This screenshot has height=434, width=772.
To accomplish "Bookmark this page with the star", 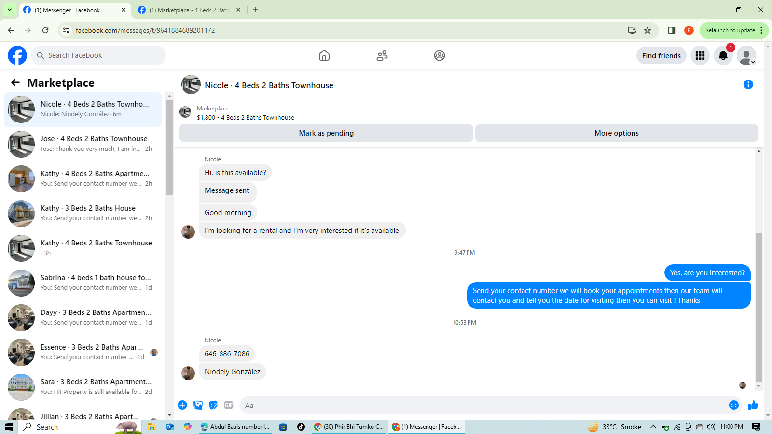I will tap(648, 30).
